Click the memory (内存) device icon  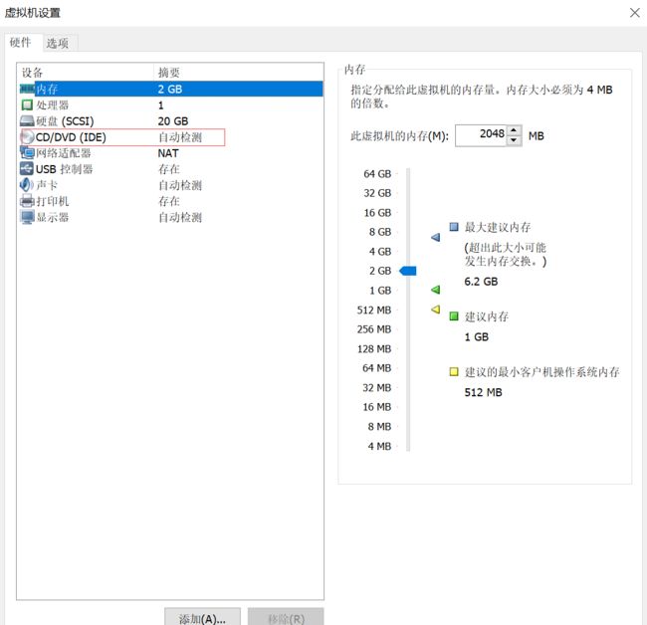click(x=27, y=90)
